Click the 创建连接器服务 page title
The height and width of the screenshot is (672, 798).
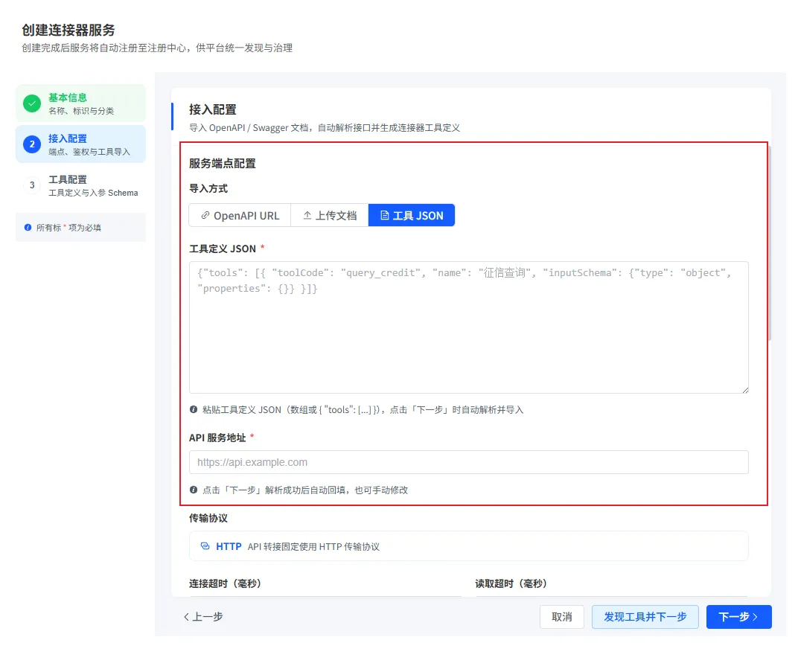[x=68, y=30]
